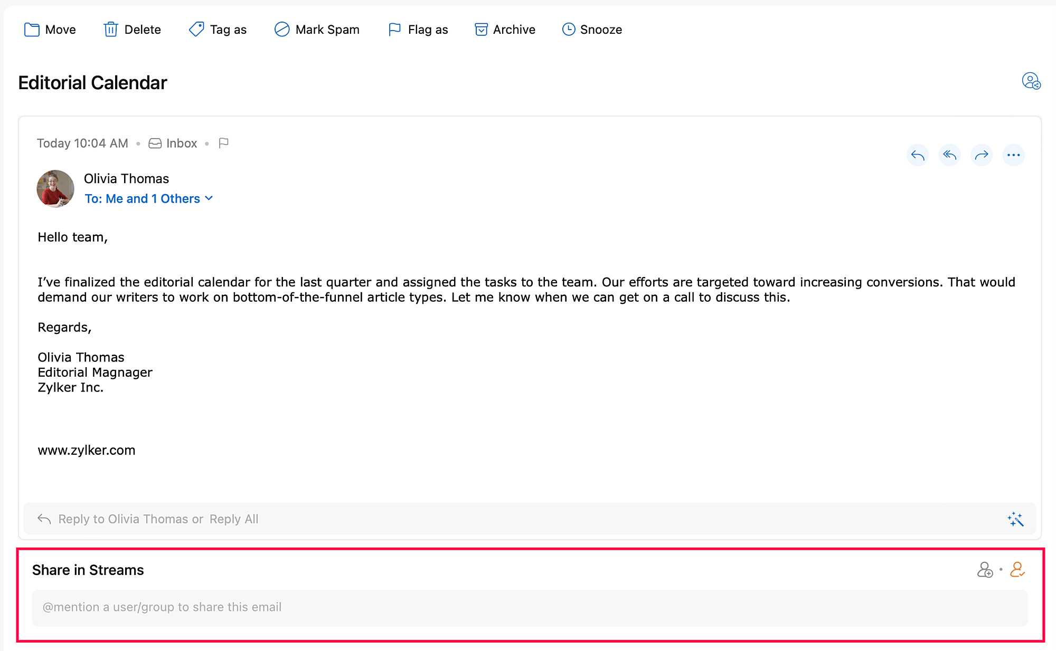Open the more actions ellipsis menu
This screenshot has width=1056, height=651.
point(1013,155)
